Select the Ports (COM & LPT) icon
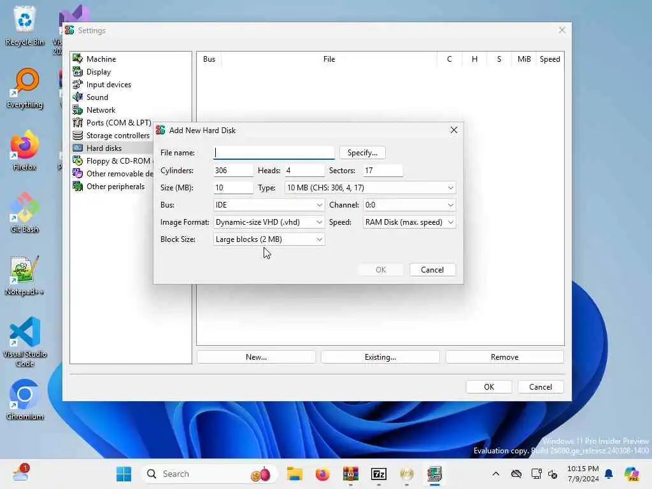Image resolution: width=652 pixels, height=489 pixels. (78, 123)
